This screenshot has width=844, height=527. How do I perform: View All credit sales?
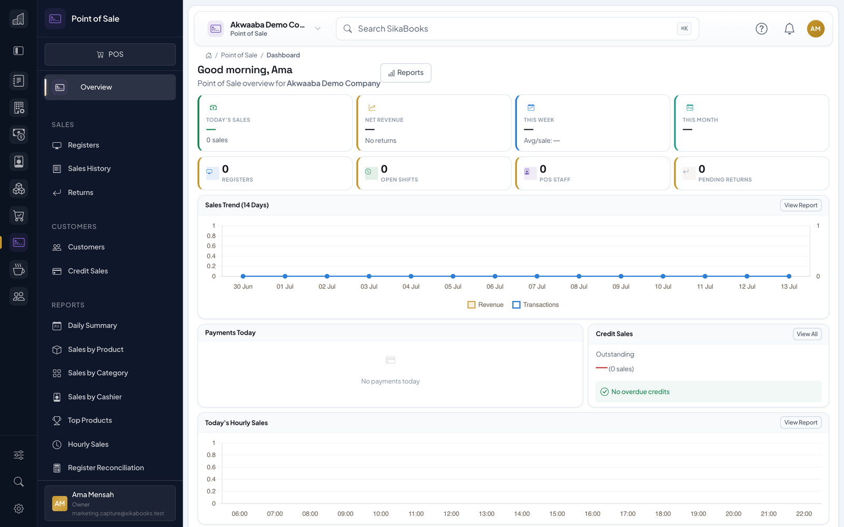807,334
